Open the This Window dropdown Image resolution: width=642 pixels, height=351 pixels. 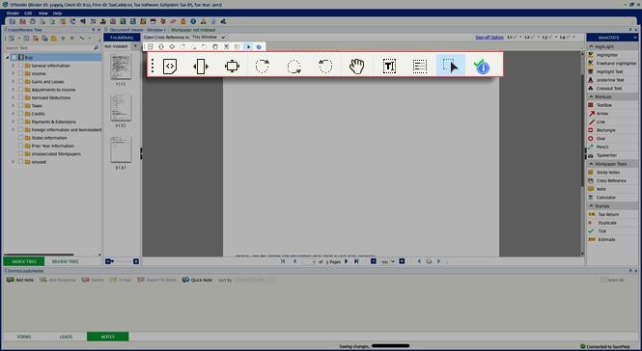[x=223, y=38]
